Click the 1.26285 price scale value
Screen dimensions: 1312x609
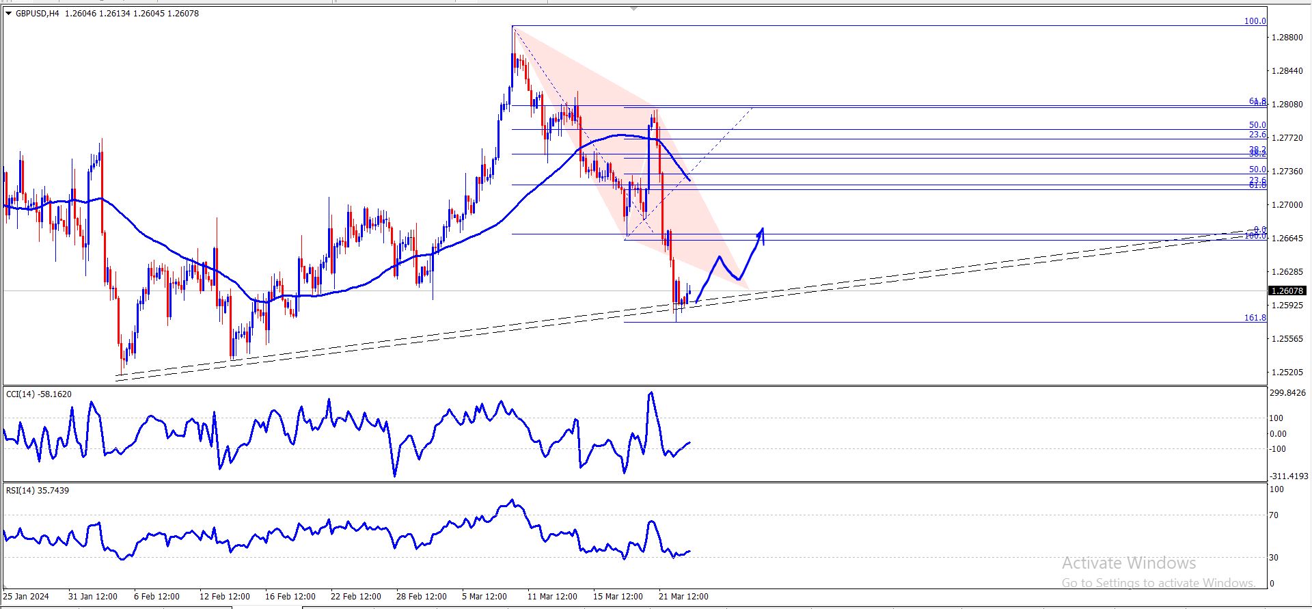click(x=1287, y=272)
